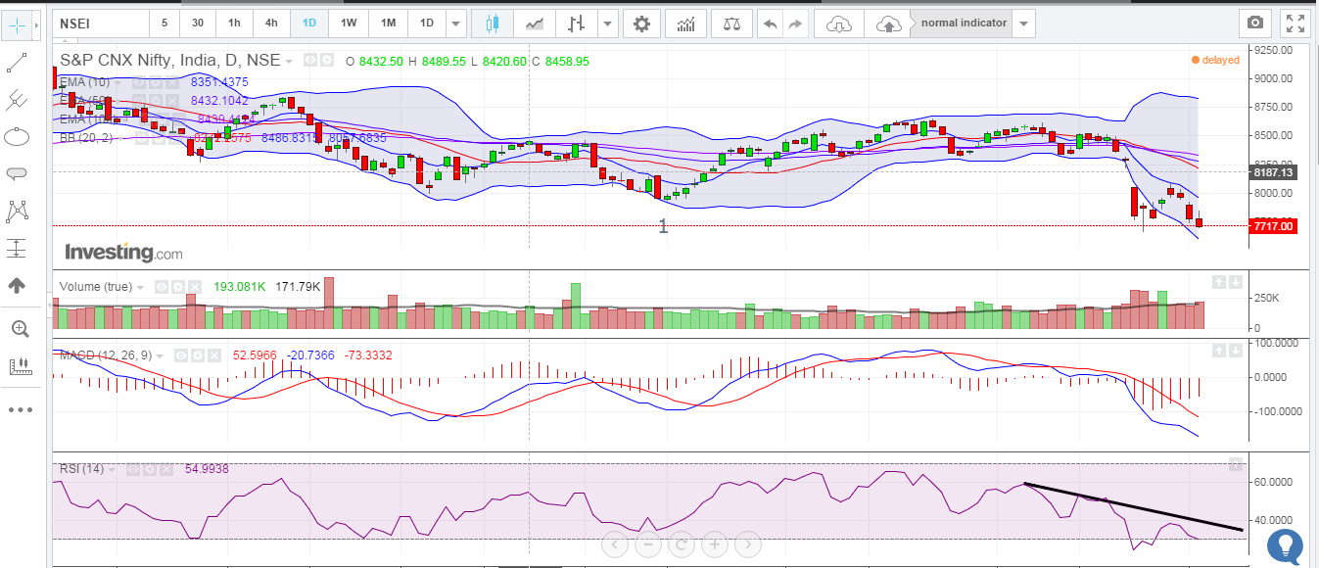Take a chart snapshot with the camera
The image size is (1319, 568).
pos(1253,23)
